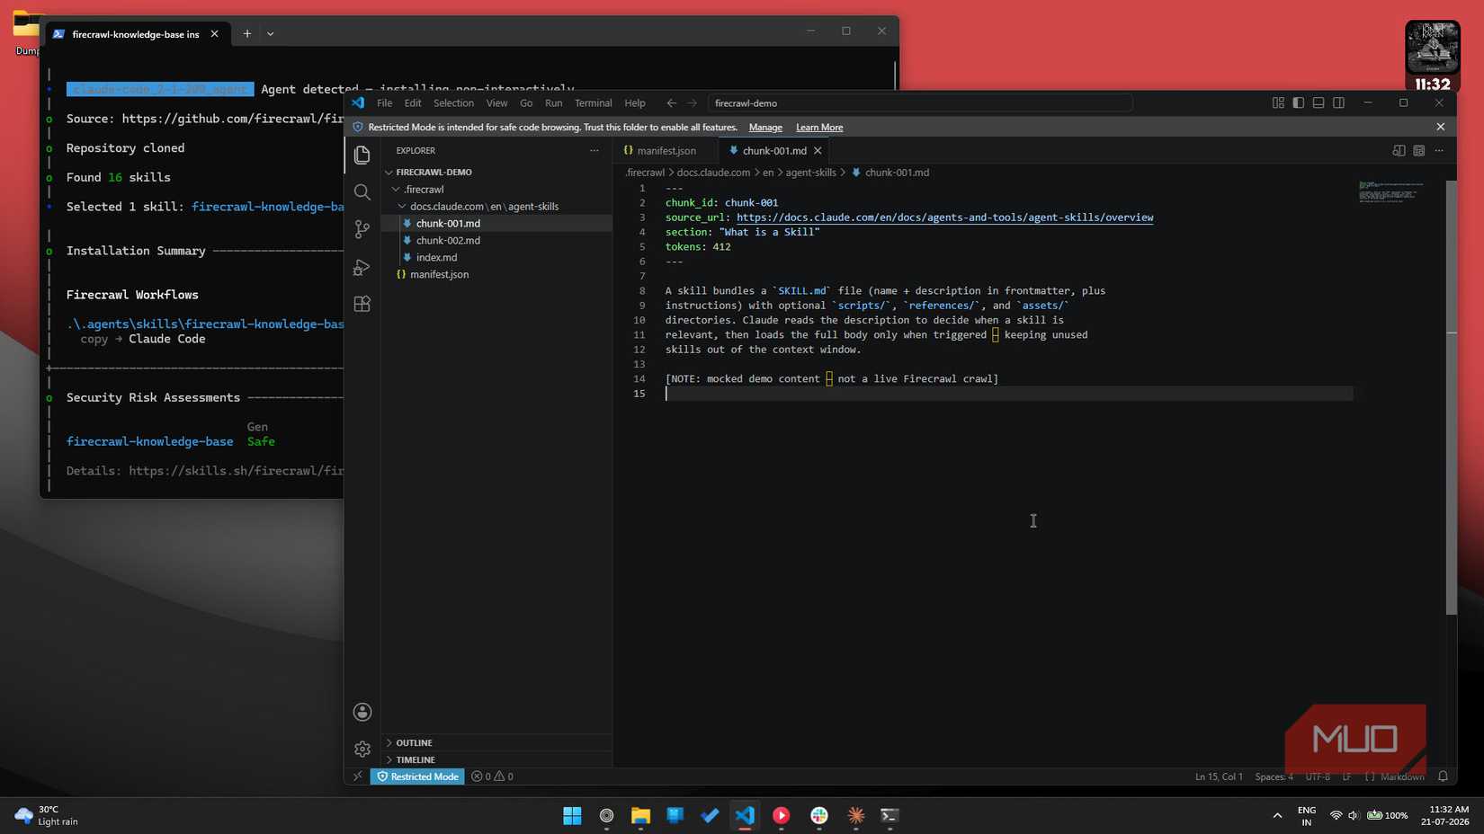Viewport: 1484px width, 834px height.
Task: Open a new terminal tab with plus button
Action: pos(247,34)
